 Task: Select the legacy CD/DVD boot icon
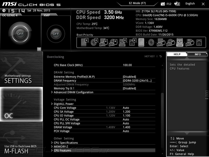151,42
